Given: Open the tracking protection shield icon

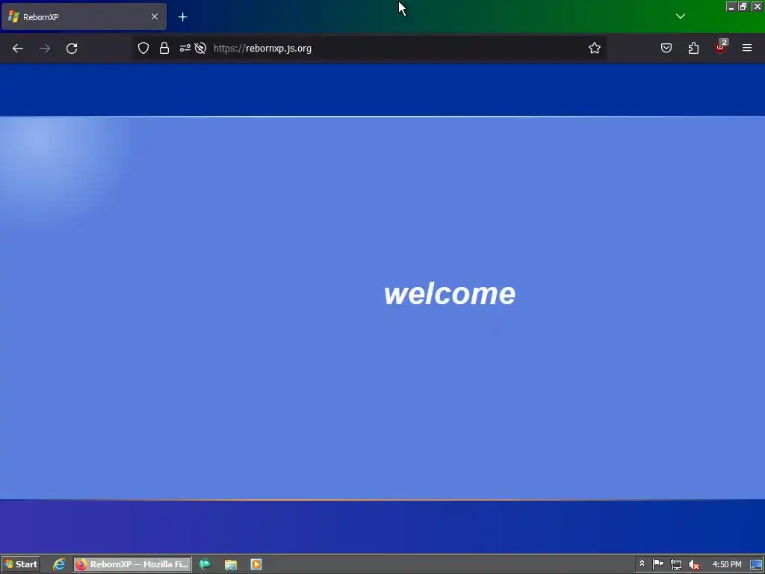Looking at the screenshot, I should (143, 49).
